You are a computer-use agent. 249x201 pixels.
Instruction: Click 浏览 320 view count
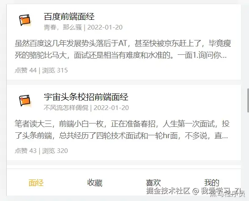point(55,151)
